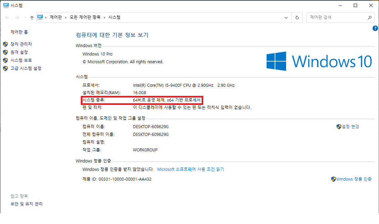Click Windows 정품 인증 link
This screenshot has height=224, width=379.
point(354,179)
